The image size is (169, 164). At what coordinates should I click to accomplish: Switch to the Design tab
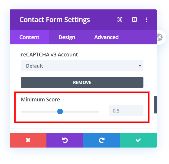pos(67,37)
